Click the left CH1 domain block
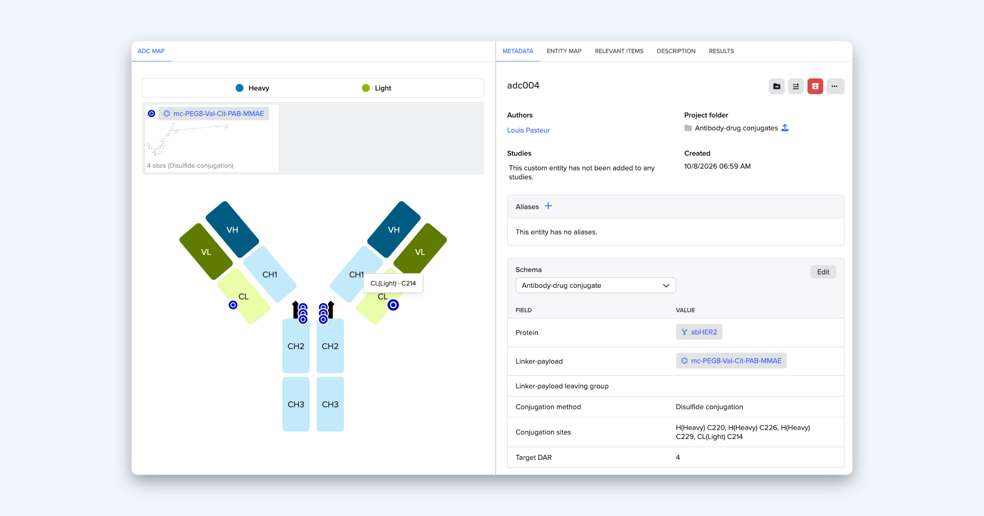The image size is (984, 516). tap(270, 274)
